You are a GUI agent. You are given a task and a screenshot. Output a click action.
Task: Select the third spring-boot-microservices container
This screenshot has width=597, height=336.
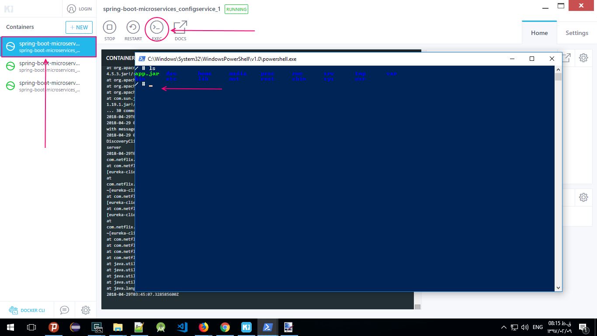pos(48,86)
